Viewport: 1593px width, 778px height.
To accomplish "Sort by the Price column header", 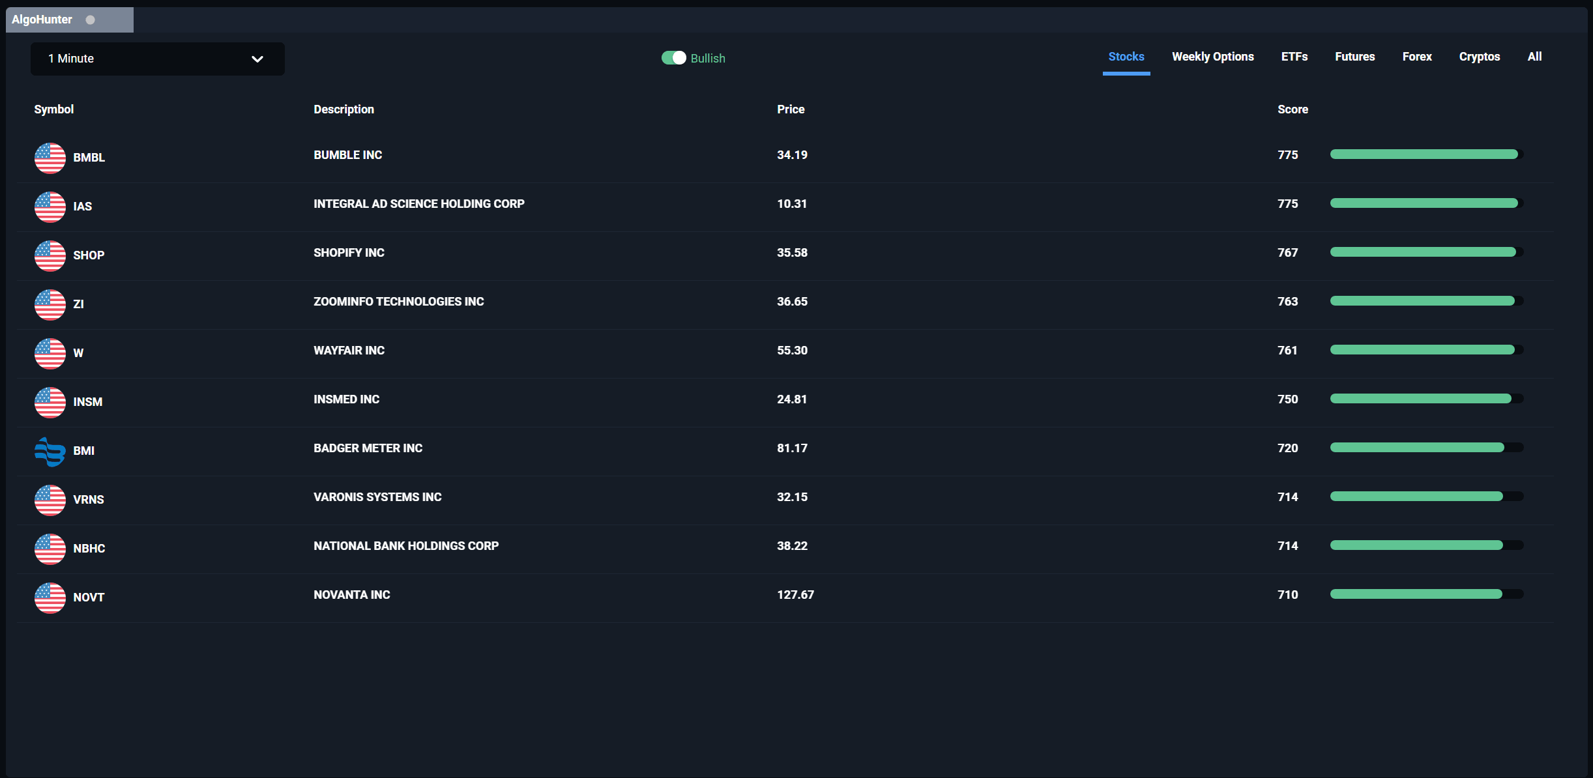I will (x=791, y=109).
